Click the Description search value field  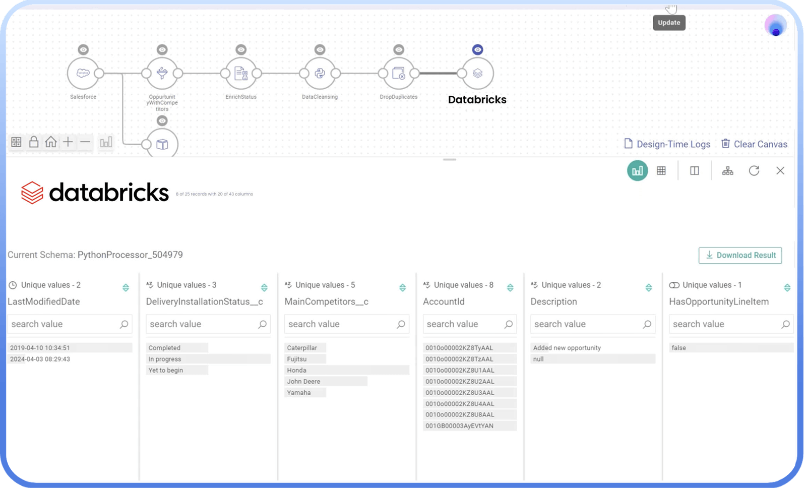[586, 324]
